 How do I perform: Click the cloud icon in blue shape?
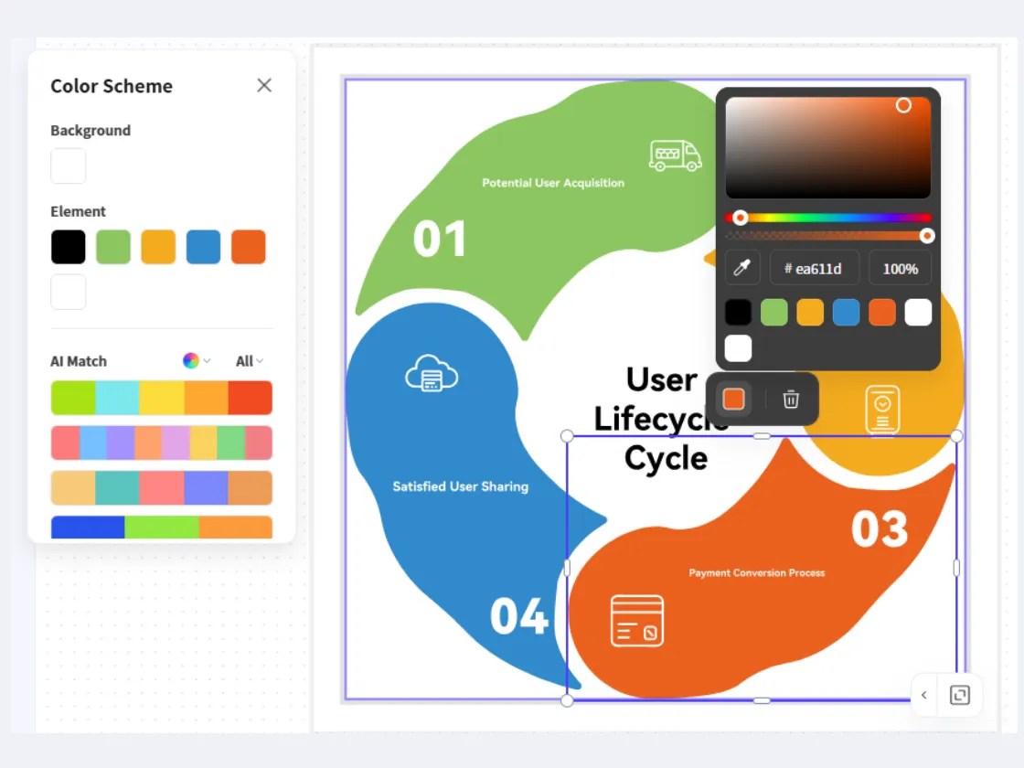click(x=432, y=374)
